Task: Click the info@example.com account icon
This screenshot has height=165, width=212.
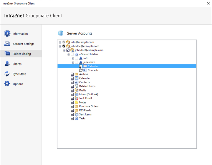Action: coord(68,42)
